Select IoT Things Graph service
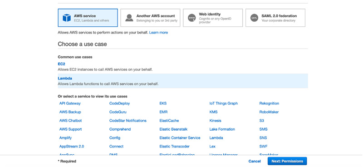This screenshot has width=363, height=167. [x=223, y=103]
